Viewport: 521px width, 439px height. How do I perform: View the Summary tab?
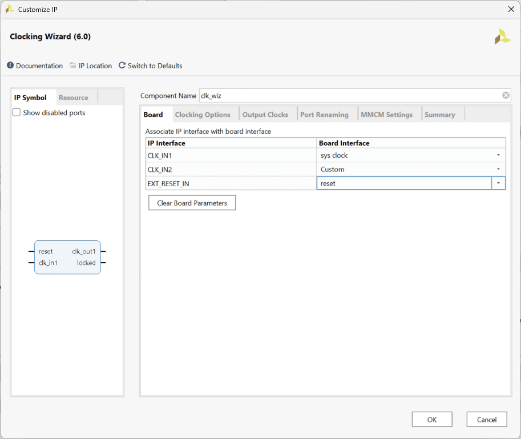439,114
